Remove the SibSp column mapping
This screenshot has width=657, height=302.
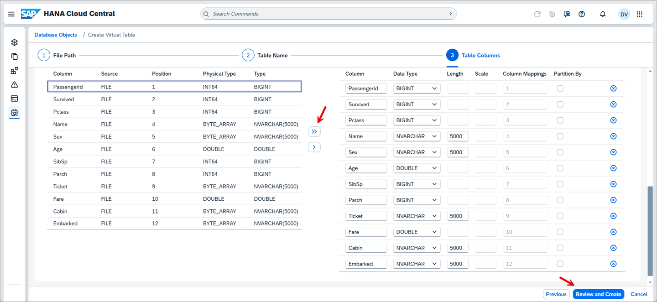click(613, 184)
